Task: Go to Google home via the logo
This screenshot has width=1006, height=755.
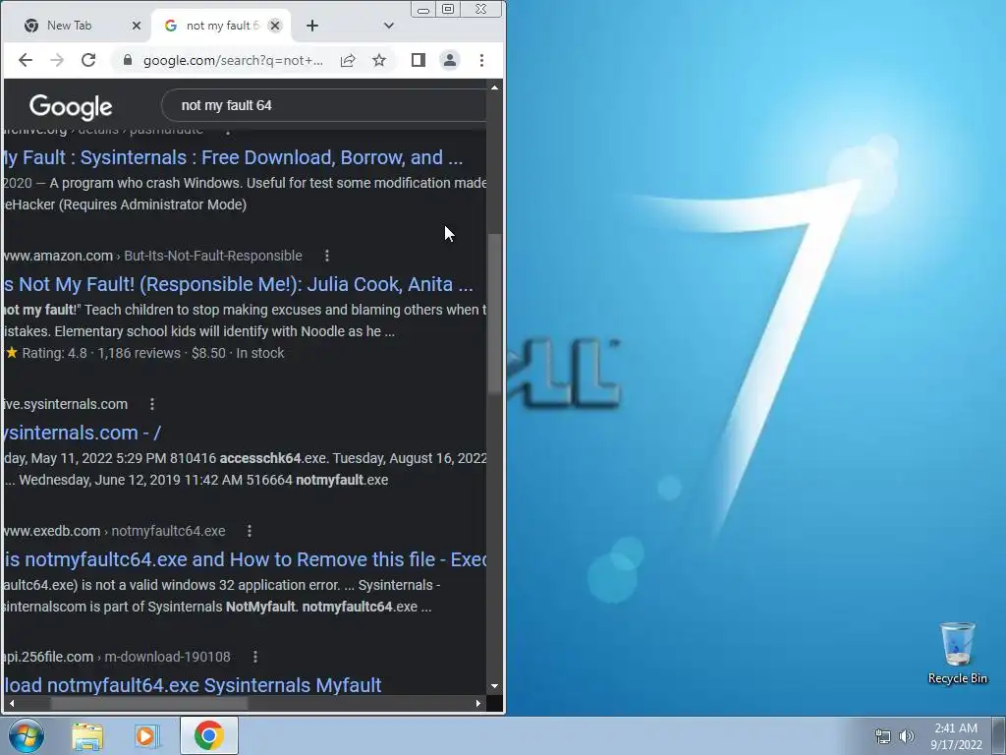Action: point(71,106)
